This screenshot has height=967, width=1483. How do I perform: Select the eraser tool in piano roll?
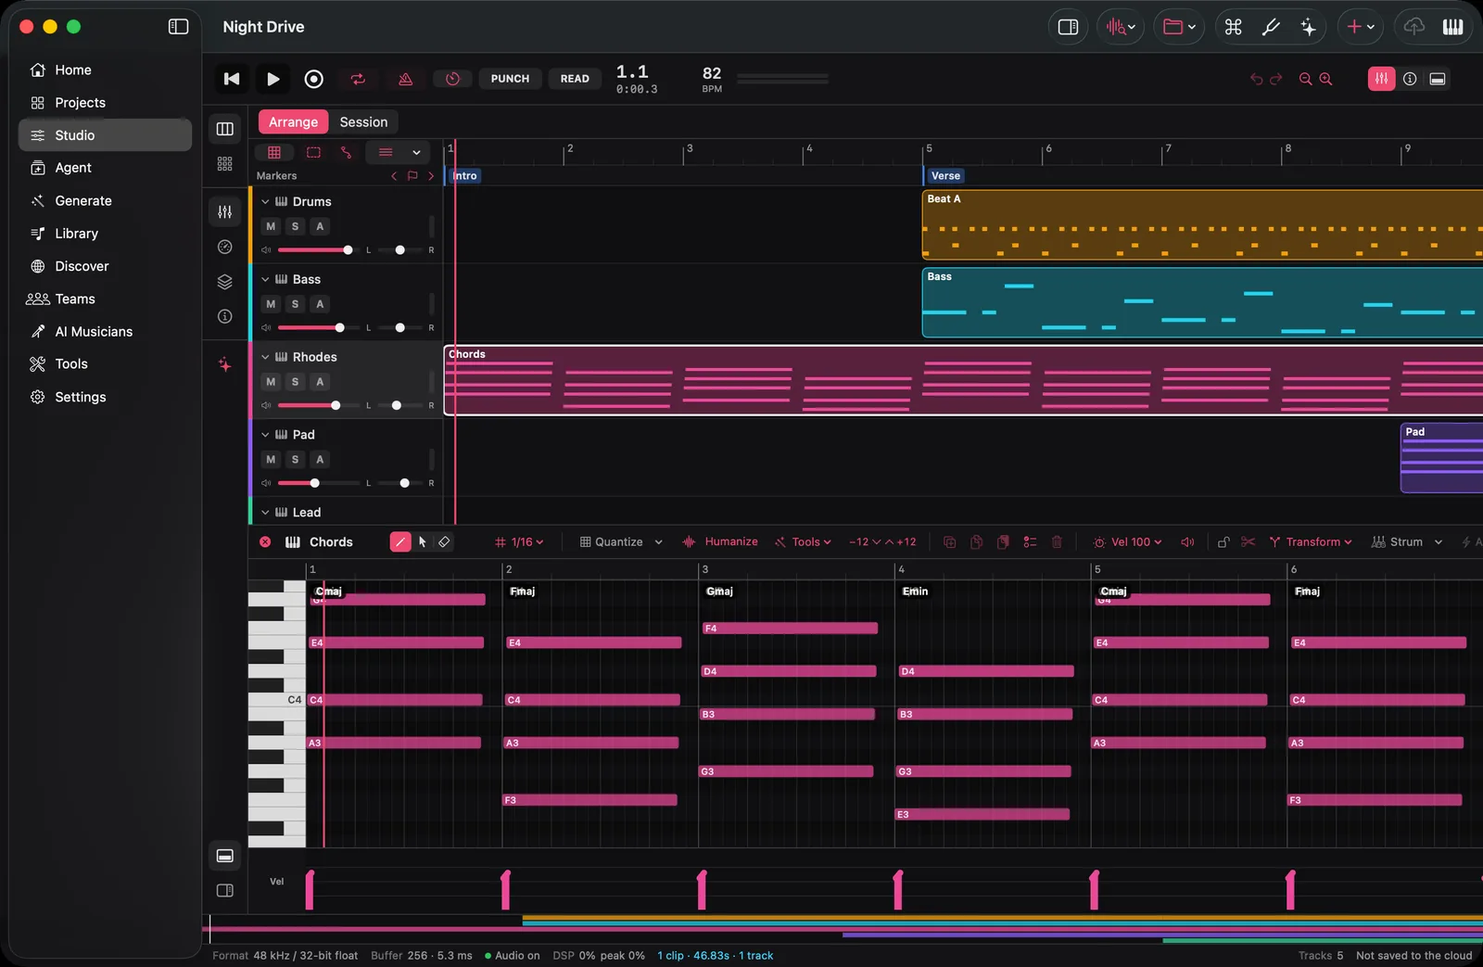click(x=444, y=542)
